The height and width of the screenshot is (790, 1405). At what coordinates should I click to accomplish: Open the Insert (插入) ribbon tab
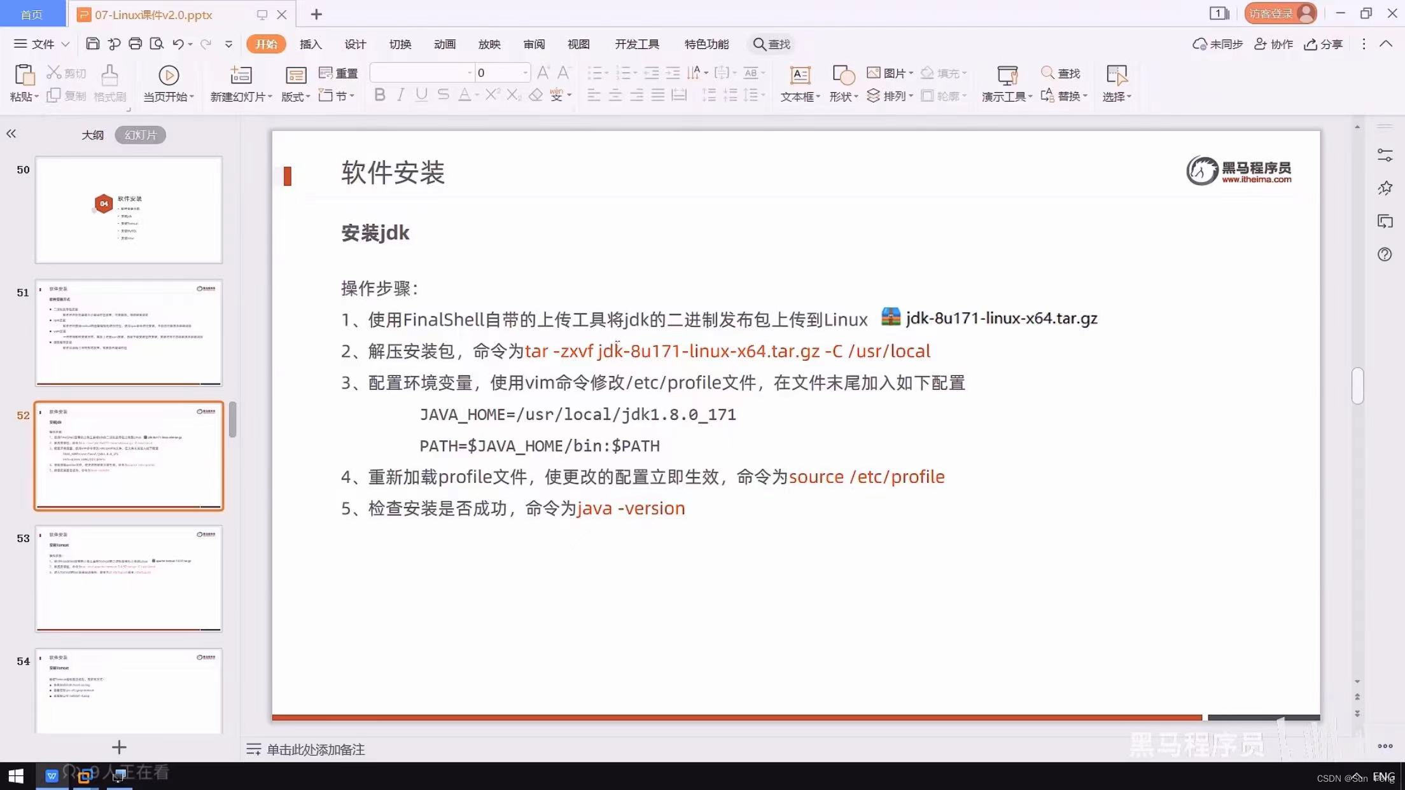tap(311, 44)
